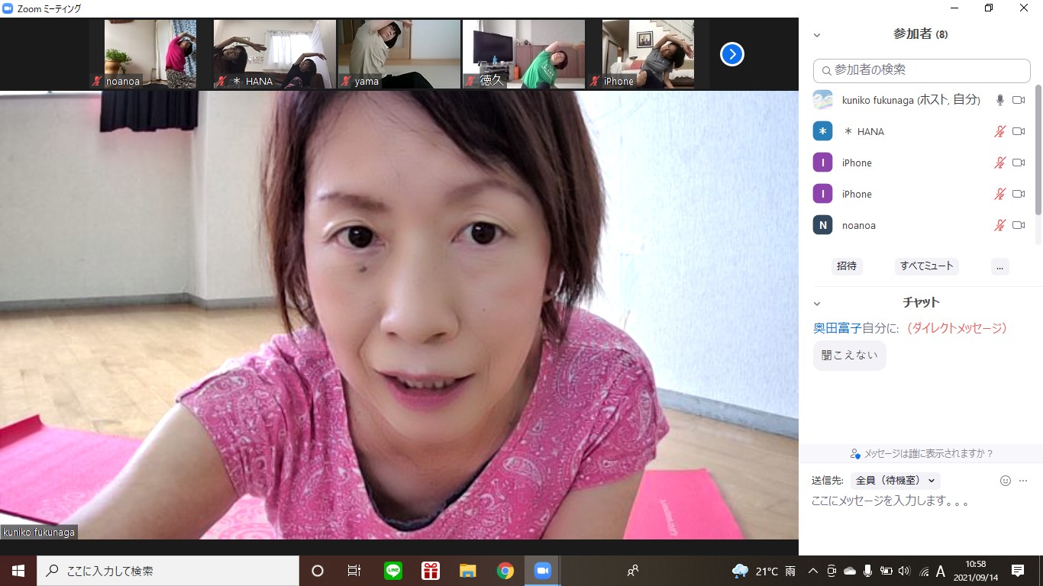
Task: Open red gift app on taskbar
Action: coord(431,571)
